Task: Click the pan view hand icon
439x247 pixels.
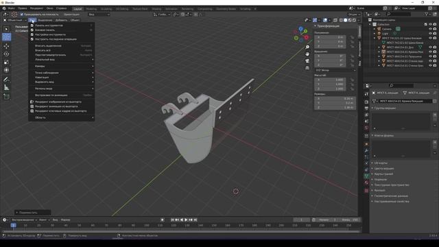Action: 307,54
